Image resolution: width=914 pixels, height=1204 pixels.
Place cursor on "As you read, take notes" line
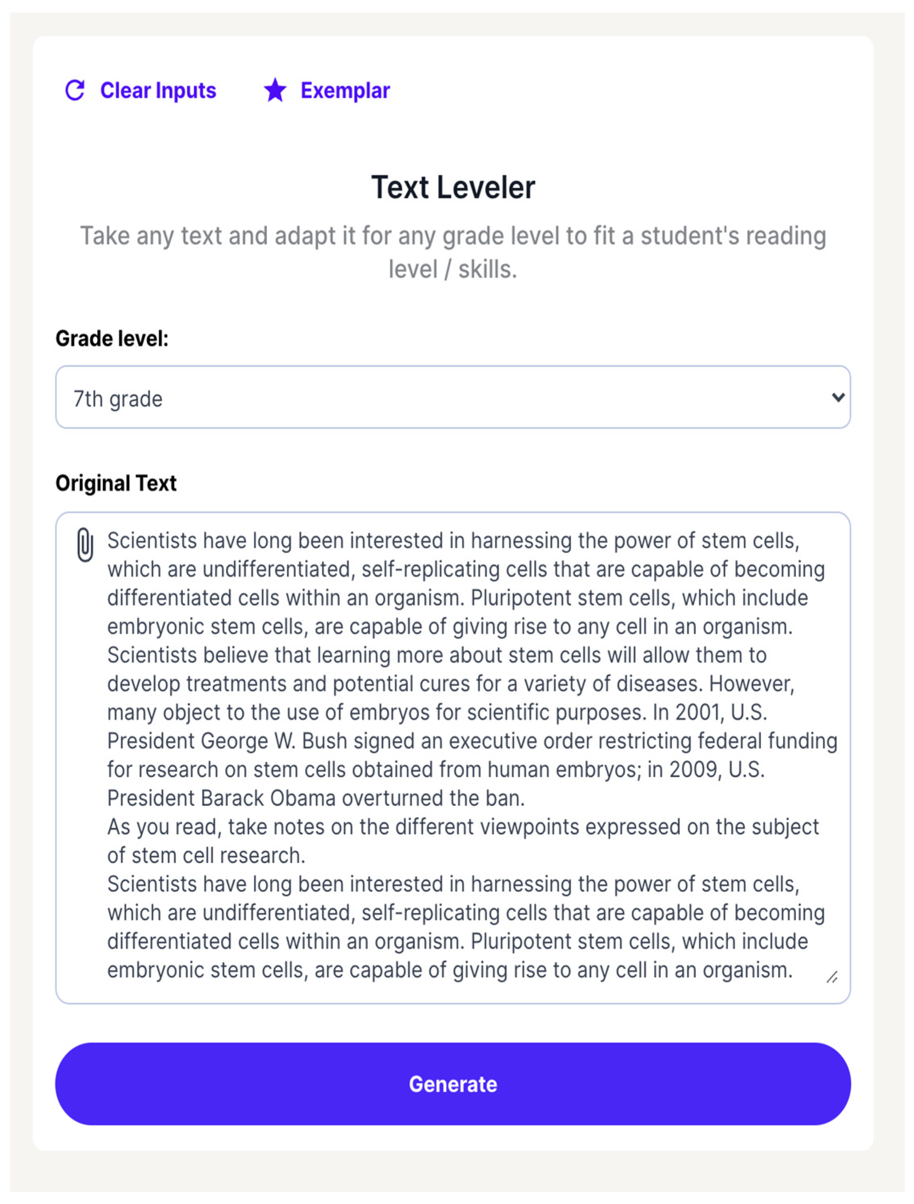pyautogui.click(x=463, y=827)
